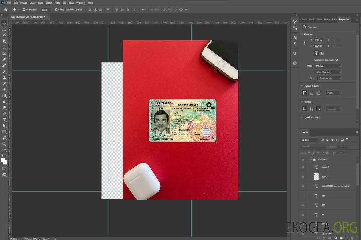
Task: Pick the Zoom tool
Action: [4, 144]
